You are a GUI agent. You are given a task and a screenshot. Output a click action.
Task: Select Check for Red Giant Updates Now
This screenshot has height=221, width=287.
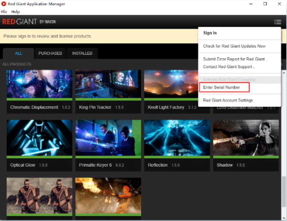point(234,46)
